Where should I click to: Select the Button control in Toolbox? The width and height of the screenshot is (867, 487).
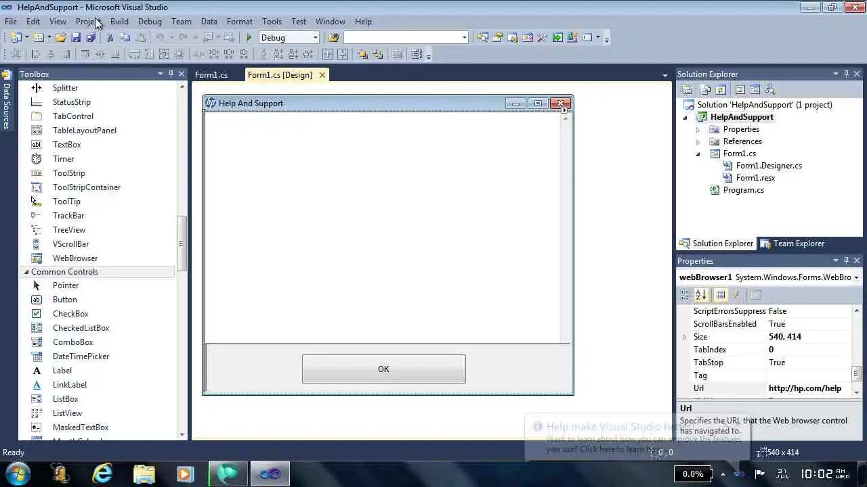(65, 300)
